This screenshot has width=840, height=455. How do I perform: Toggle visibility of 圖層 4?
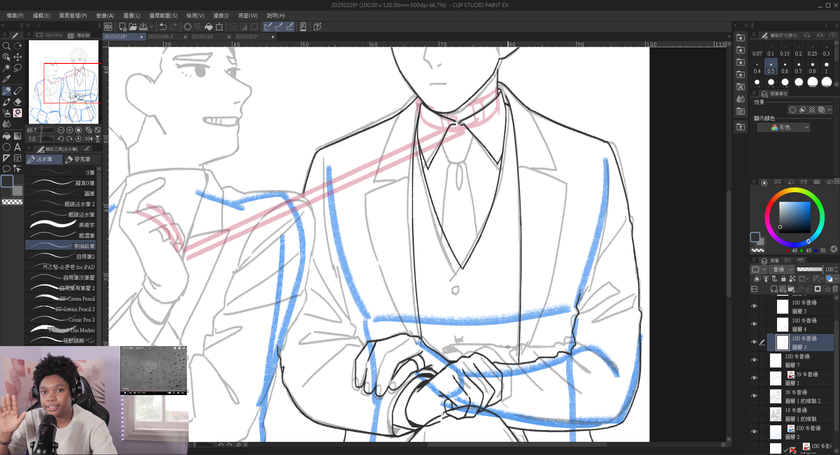(754, 324)
